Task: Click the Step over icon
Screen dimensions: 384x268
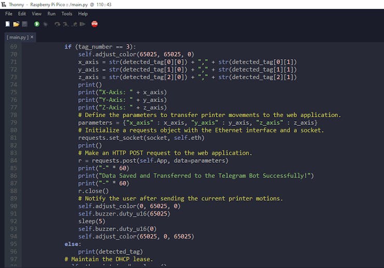Action: pos(57,24)
